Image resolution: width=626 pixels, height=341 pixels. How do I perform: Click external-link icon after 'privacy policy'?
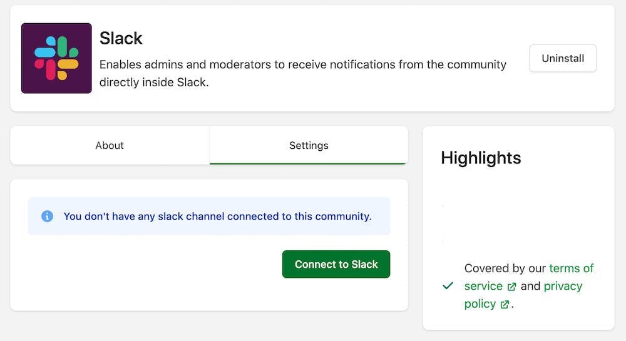point(504,305)
